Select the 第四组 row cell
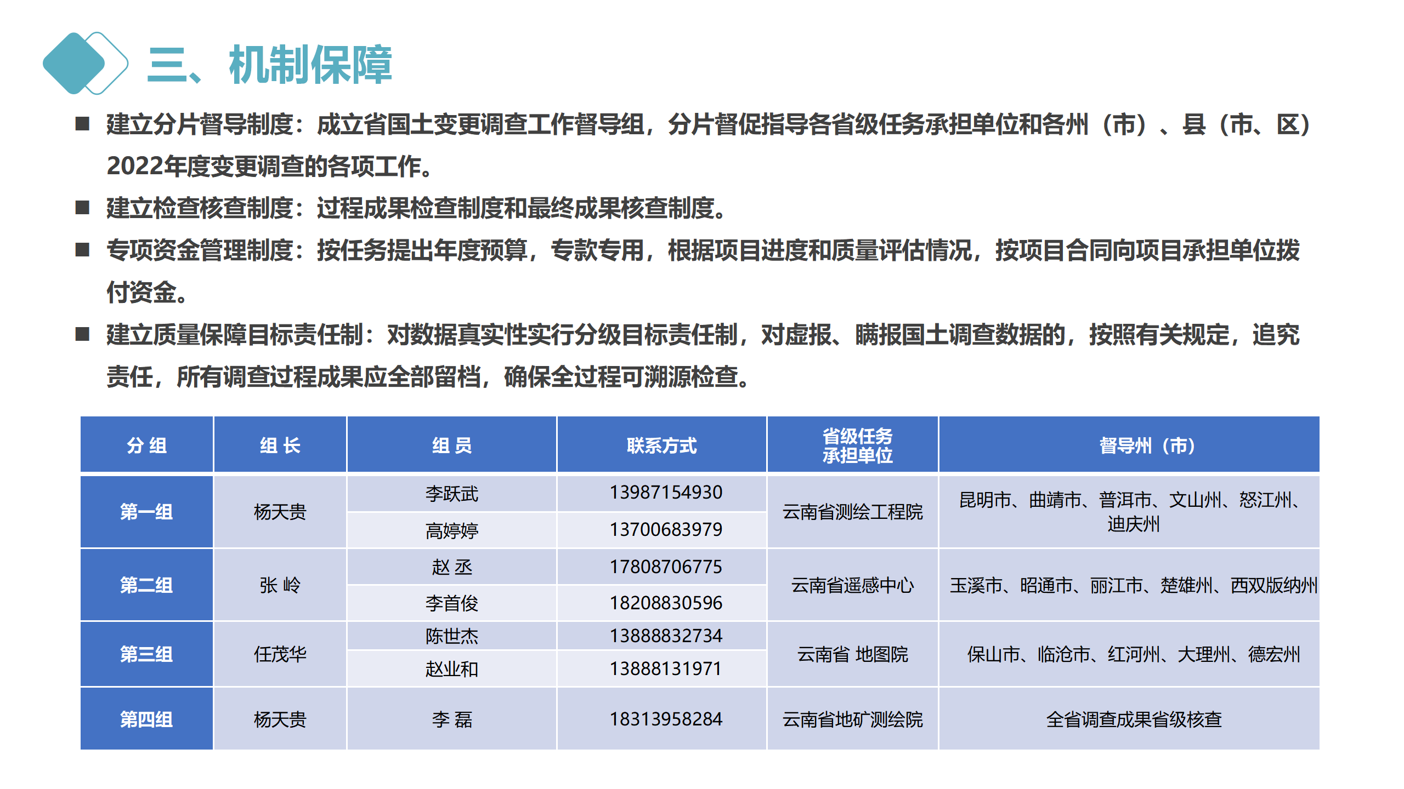 click(x=146, y=719)
